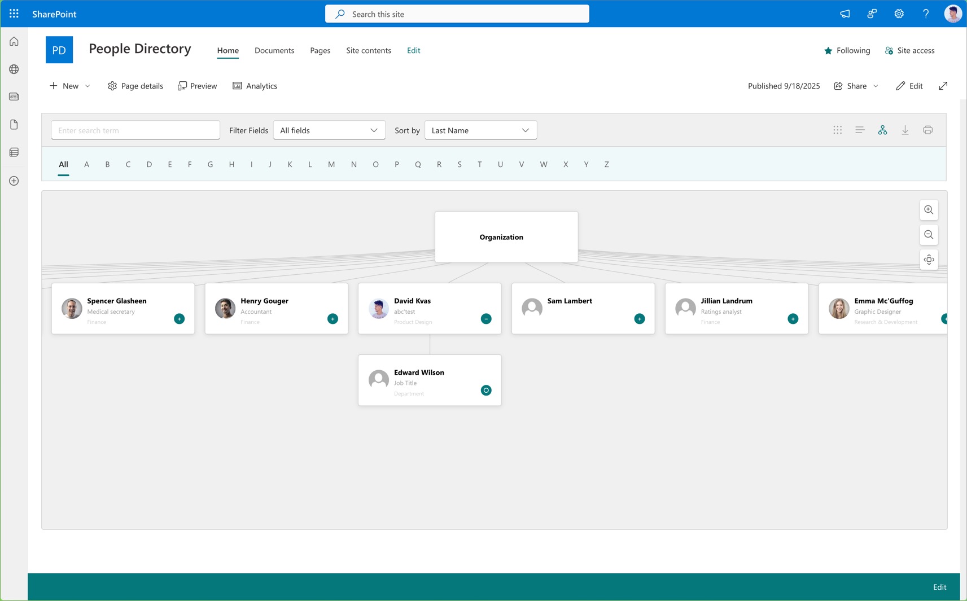Image resolution: width=967 pixels, height=601 pixels.
Task: Go to the Documents tab
Action: tap(274, 51)
